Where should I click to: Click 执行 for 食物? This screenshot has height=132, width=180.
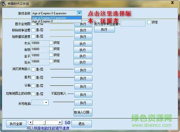83,50
